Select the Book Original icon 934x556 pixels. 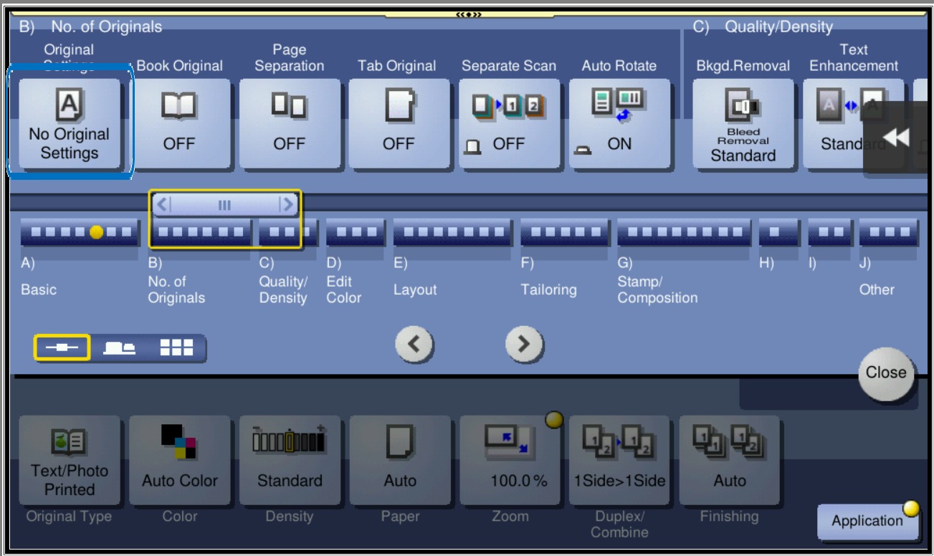(179, 123)
